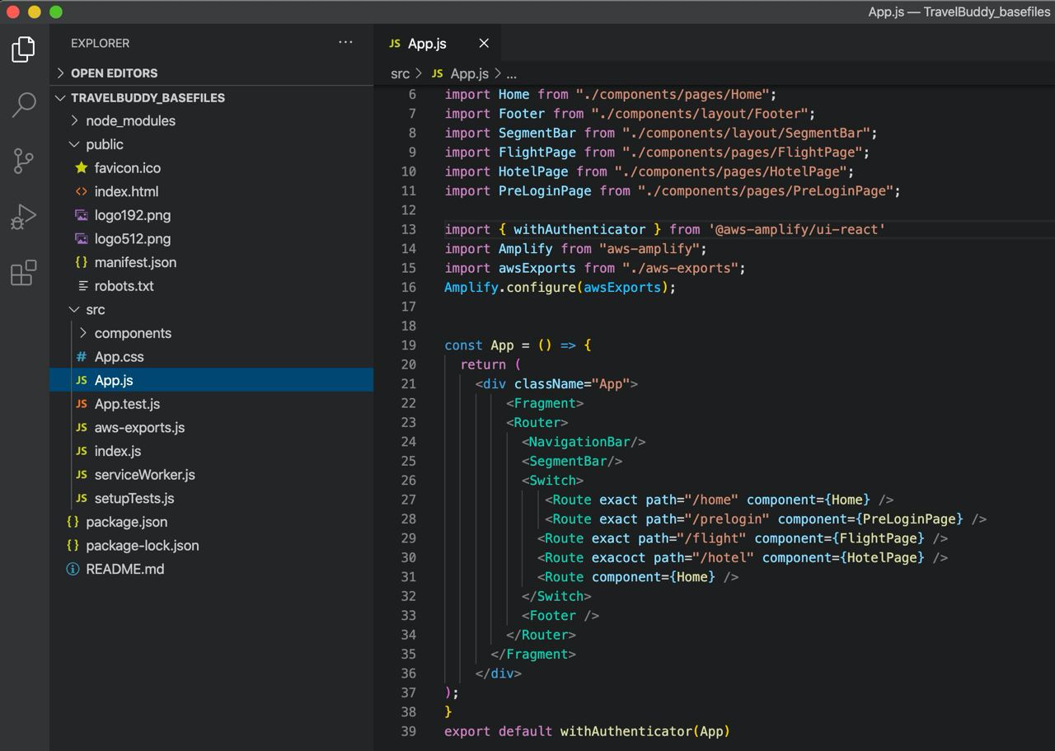The width and height of the screenshot is (1055, 751).
Task: Open the Source Control view icon
Action: tap(24, 161)
